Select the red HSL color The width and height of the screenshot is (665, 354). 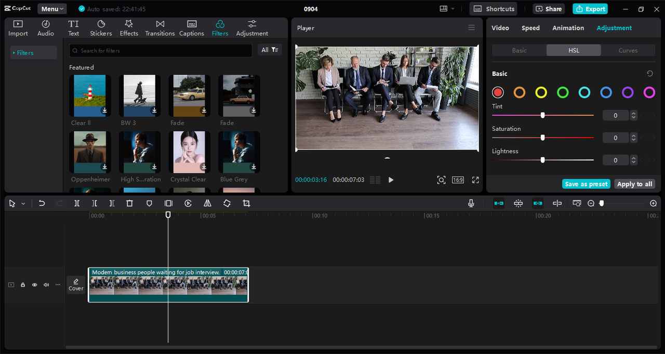point(498,92)
